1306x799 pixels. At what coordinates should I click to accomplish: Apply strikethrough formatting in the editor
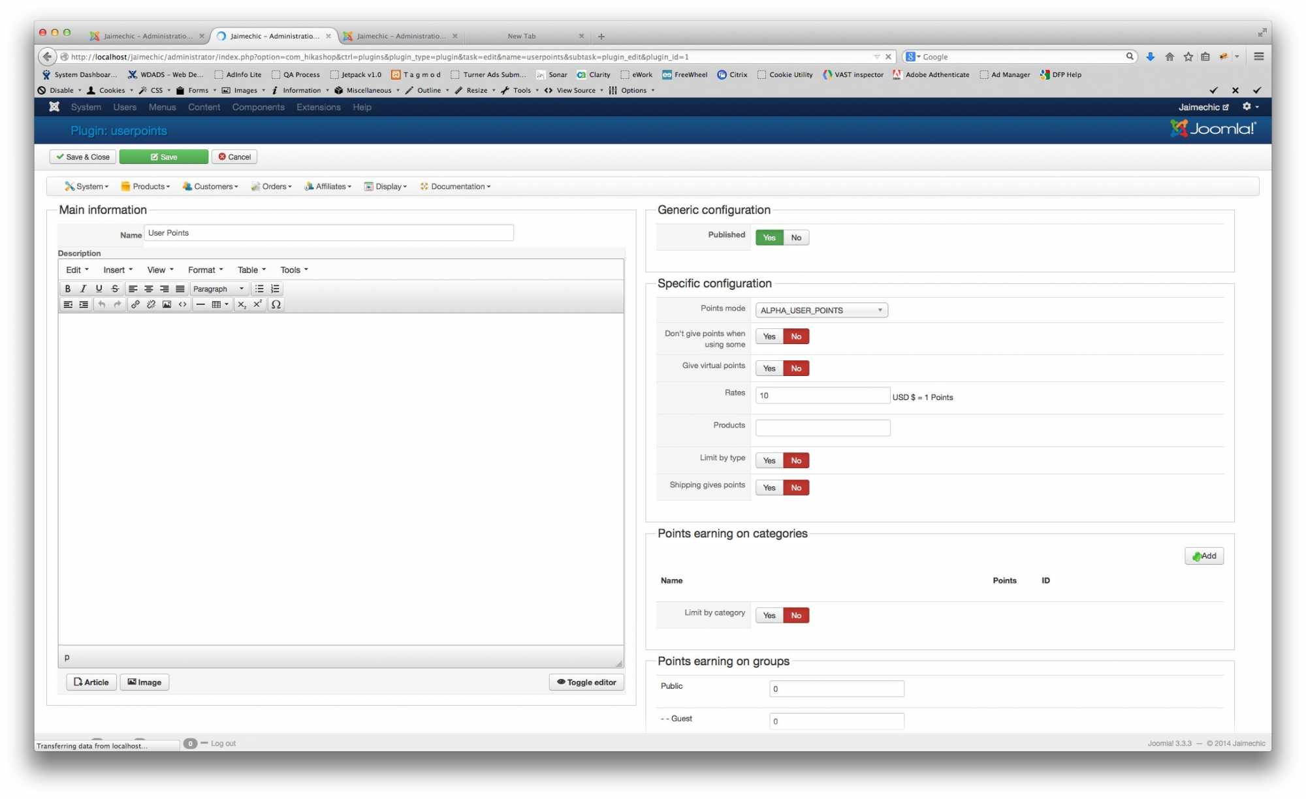[115, 289]
